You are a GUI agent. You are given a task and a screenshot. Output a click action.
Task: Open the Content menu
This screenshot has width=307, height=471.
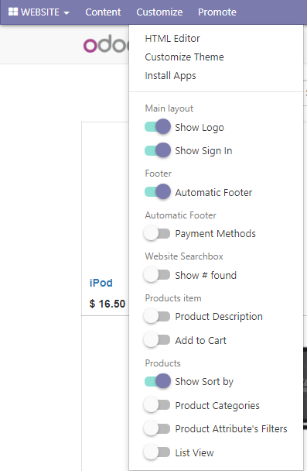coord(103,12)
